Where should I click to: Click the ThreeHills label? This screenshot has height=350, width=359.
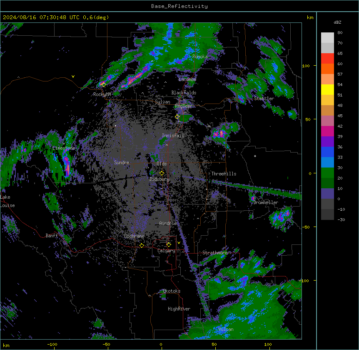tap(224, 174)
